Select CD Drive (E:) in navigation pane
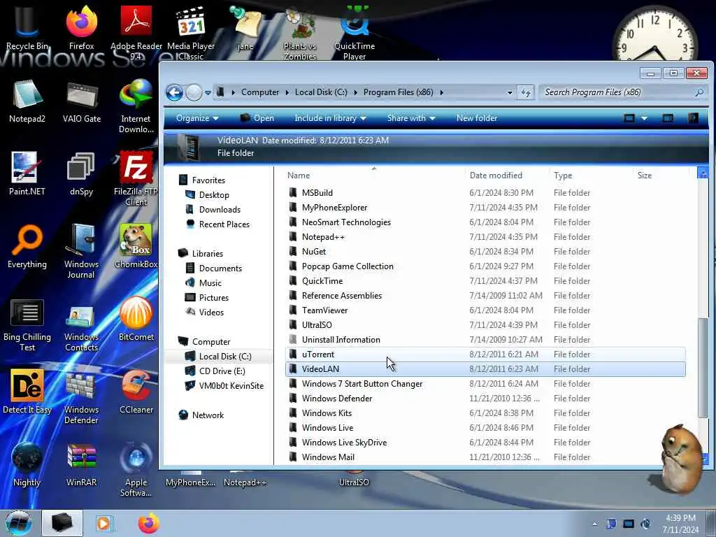 (215, 371)
